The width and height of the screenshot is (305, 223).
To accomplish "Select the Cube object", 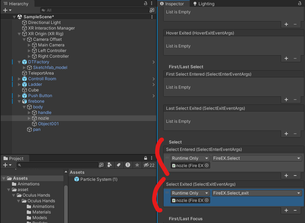I will coord(33,90).
